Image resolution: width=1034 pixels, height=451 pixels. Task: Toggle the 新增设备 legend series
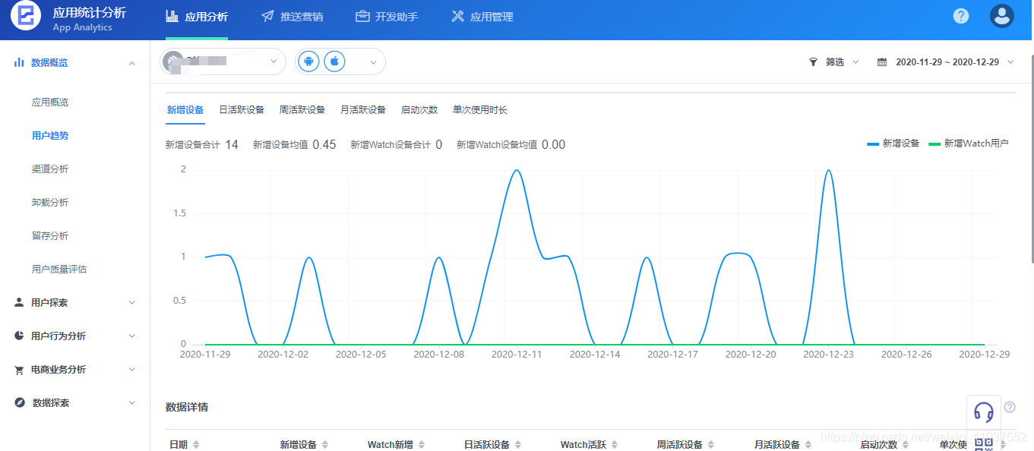[x=893, y=143]
